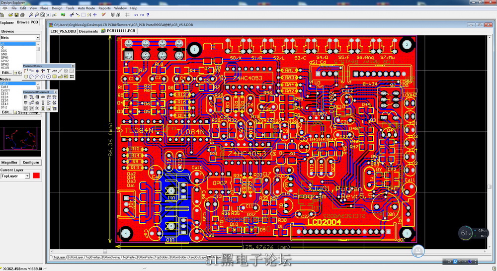Click the zoom in magnifier toolbar icon
The image size is (497, 271).
31,15
